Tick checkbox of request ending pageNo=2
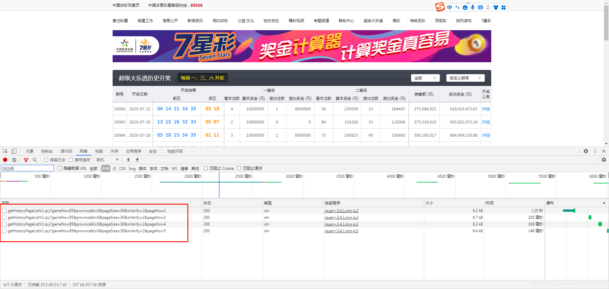Viewport: 609px width, 289px height. [x=4, y=211]
